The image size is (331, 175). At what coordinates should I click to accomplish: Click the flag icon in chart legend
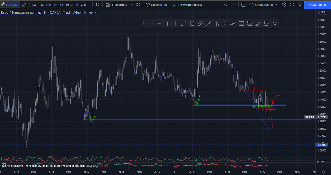(85, 12)
